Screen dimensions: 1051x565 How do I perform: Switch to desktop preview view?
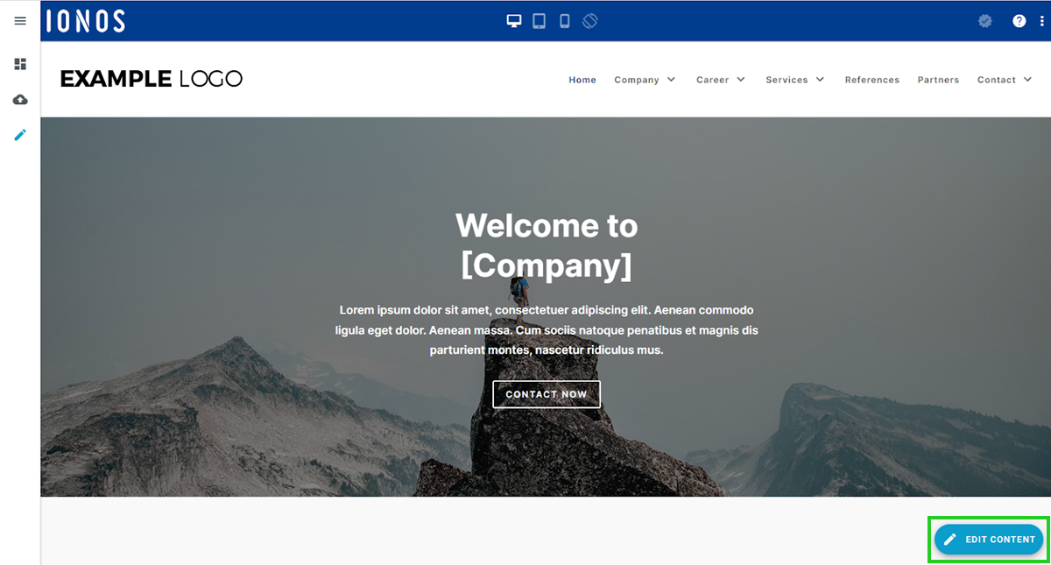click(514, 21)
